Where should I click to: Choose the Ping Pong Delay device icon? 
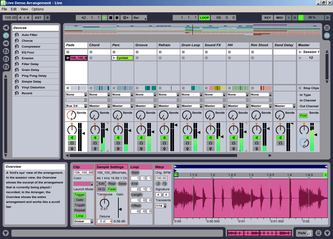pos(17,76)
